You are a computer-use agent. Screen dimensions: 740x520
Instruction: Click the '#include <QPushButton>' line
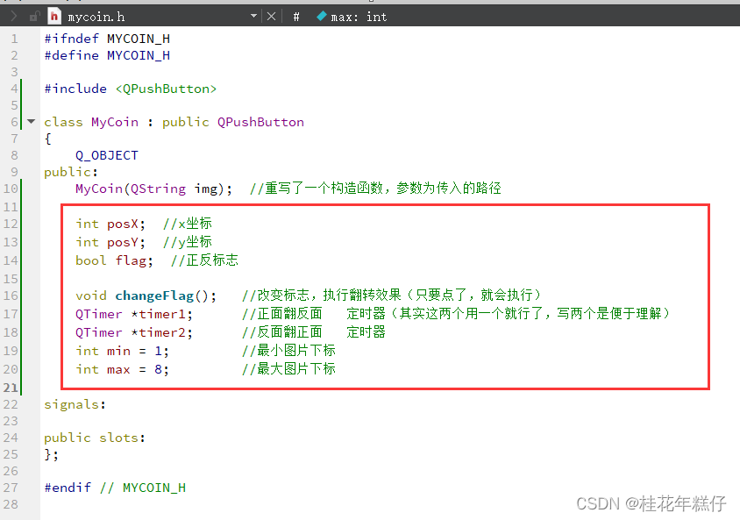131,89
